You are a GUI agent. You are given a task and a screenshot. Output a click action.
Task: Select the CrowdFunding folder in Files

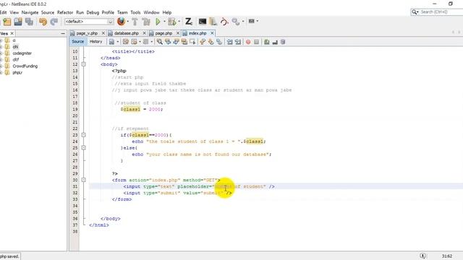click(x=25, y=66)
